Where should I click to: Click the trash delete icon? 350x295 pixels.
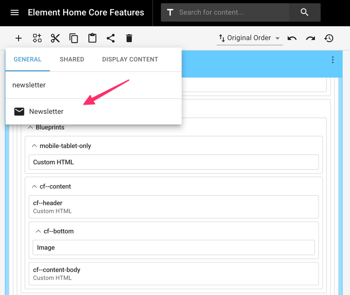[x=129, y=38]
